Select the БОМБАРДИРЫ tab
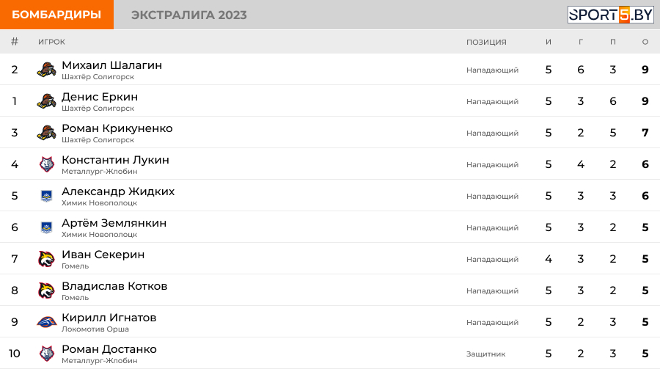The width and height of the screenshot is (660, 369). [56, 15]
